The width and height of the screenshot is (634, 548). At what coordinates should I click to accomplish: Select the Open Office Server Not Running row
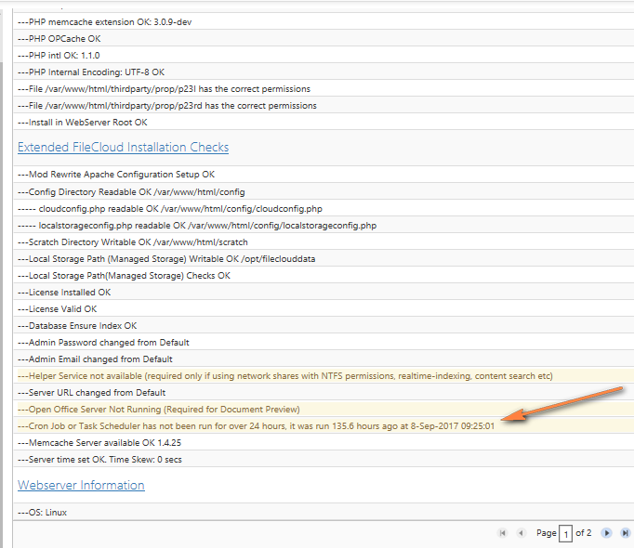(159, 410)
